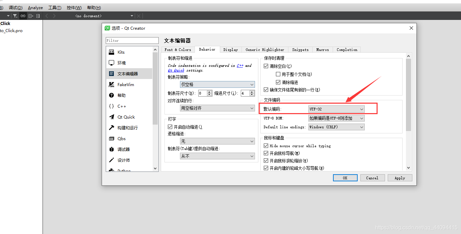The image size is (461, 234).
Task: Open the FakeVim category icon
Action: pos(111,84)
